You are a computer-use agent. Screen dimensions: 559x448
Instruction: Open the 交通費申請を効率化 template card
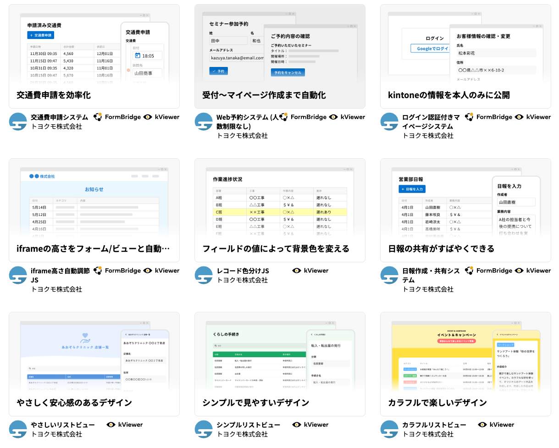point(94,56)
